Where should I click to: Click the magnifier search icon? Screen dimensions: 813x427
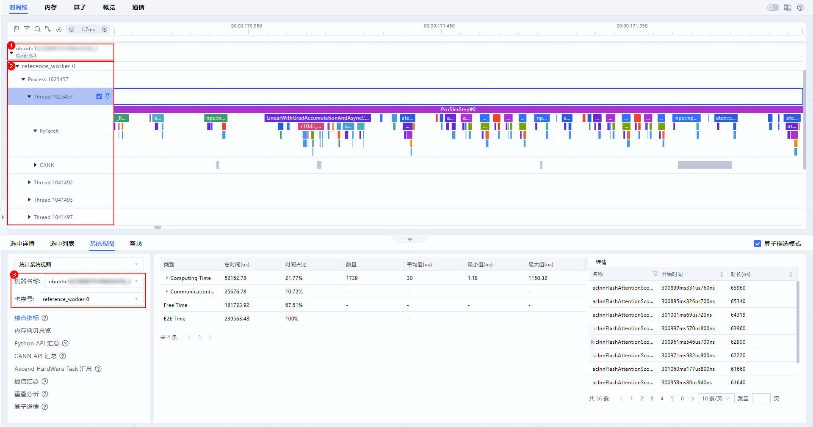click(37, 29)
